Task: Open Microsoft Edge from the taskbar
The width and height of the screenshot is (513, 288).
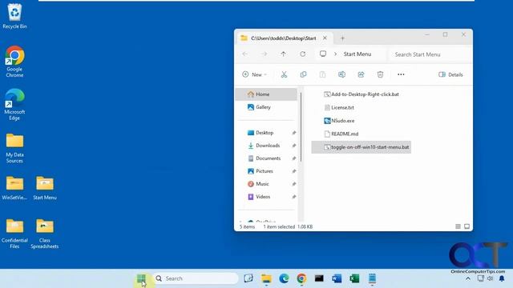Action: click(x=284, y=278)
